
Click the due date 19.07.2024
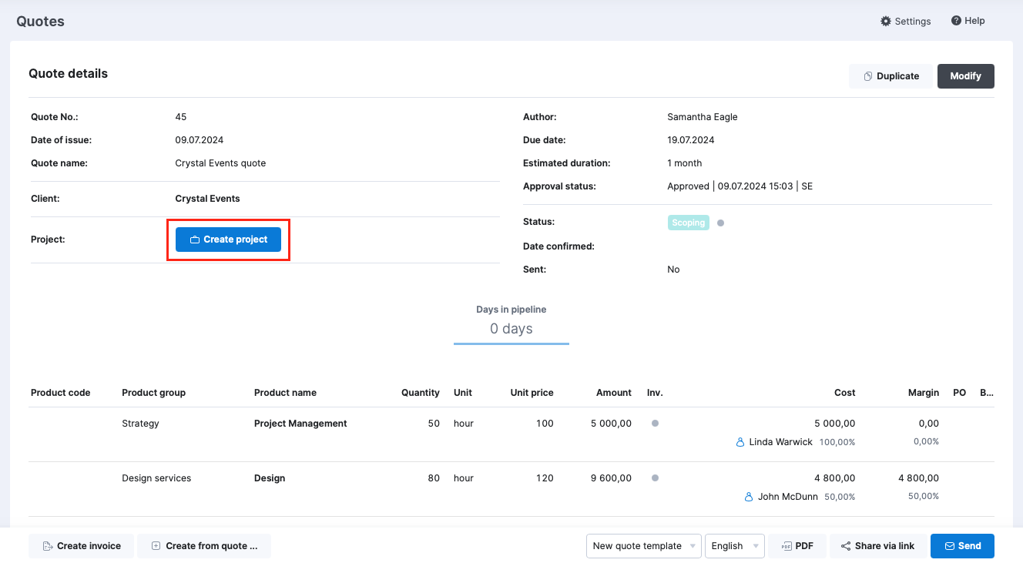[x=691, y=140]
